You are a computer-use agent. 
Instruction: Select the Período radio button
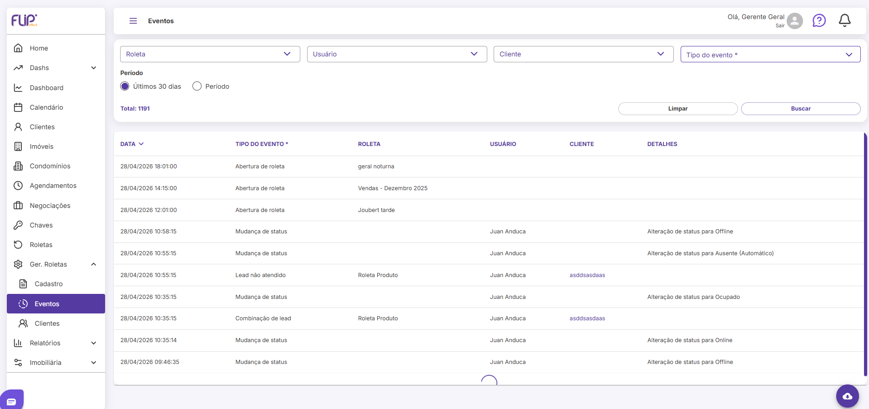point(197,86)
